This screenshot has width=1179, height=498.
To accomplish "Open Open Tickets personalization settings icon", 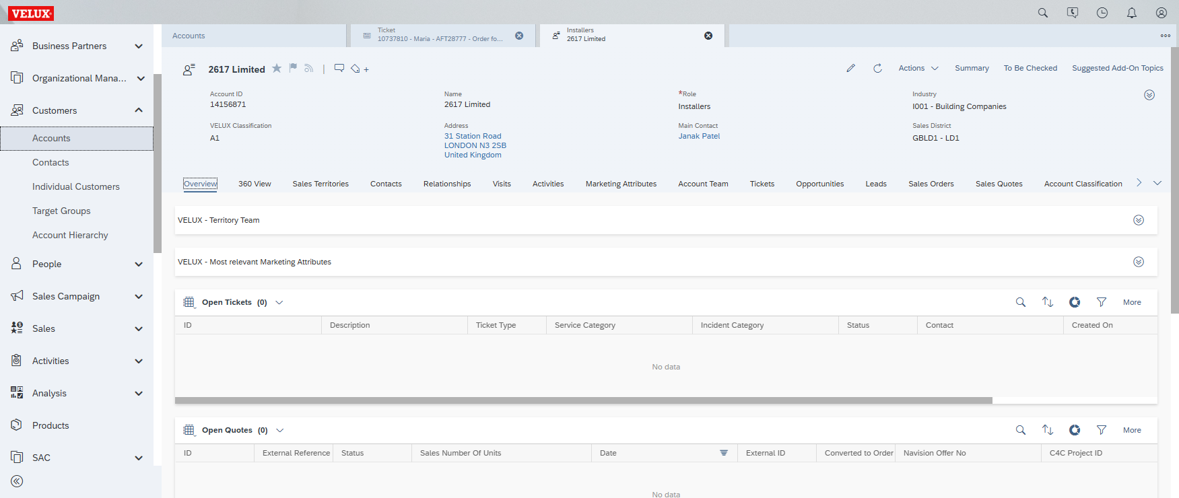I will (1075, 302).
